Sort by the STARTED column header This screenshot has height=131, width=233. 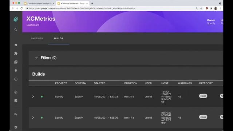point(99,83)
